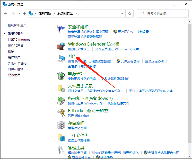
Task: Click the 启动远程协助 link
Action: tap(154, 61)
